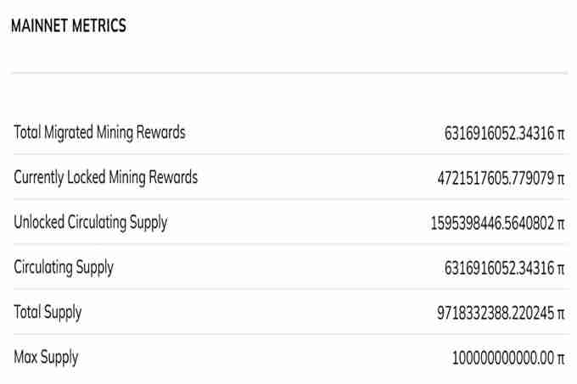Select the Total Migrated Mining Rewards label

tap(99, 132)
